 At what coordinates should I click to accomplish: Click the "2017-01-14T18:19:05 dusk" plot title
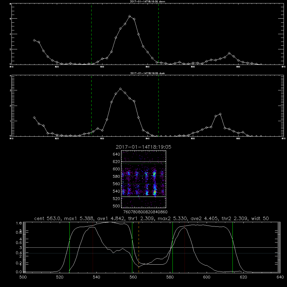coord(148,73)
